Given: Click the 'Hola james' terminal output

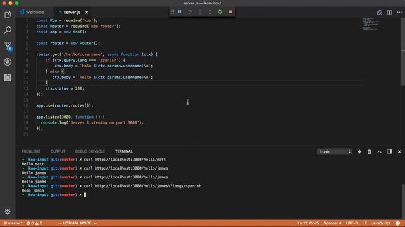Looking at the screenshot, I should coord(33,190).
